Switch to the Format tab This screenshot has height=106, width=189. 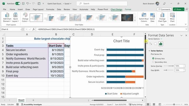tap(128, 9)
